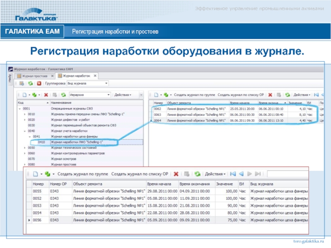Click the red delete icon in the tree toolbar

pos(46,95)
